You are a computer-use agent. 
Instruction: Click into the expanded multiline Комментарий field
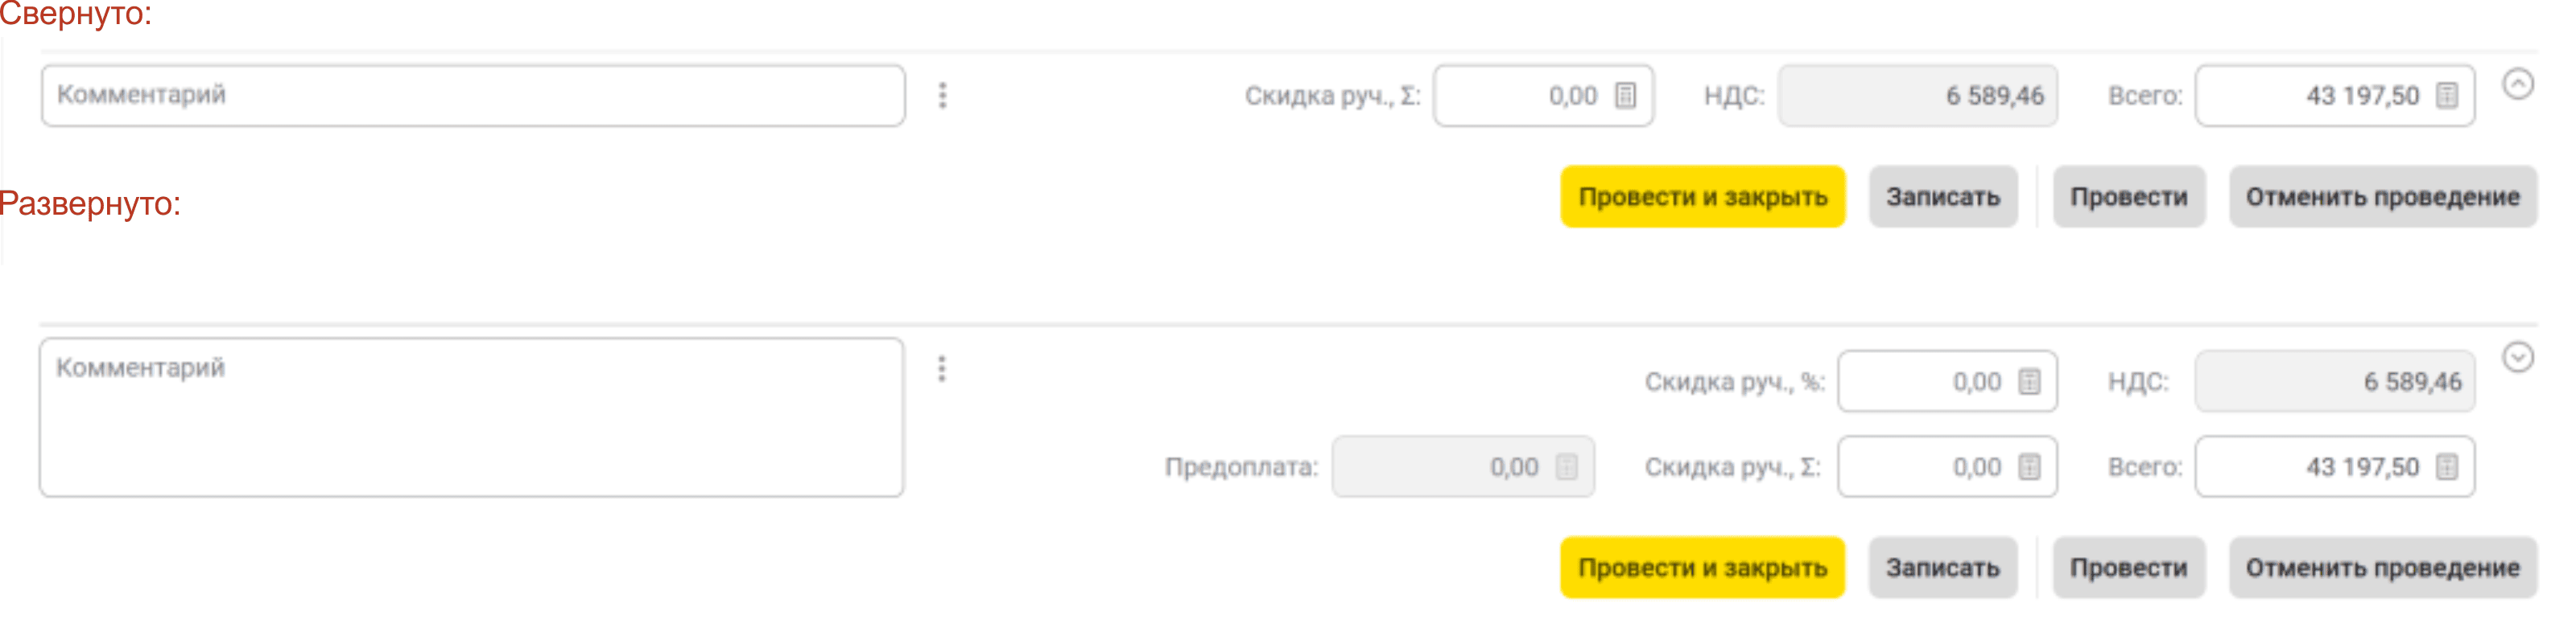pyautogui.click(x=472, y=417)
